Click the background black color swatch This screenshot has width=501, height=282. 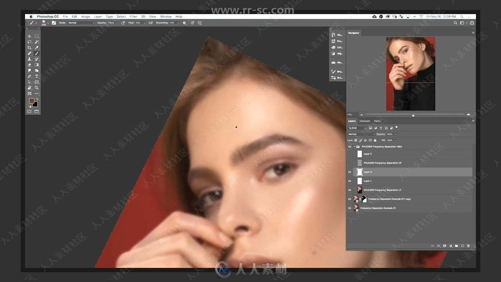35,105
